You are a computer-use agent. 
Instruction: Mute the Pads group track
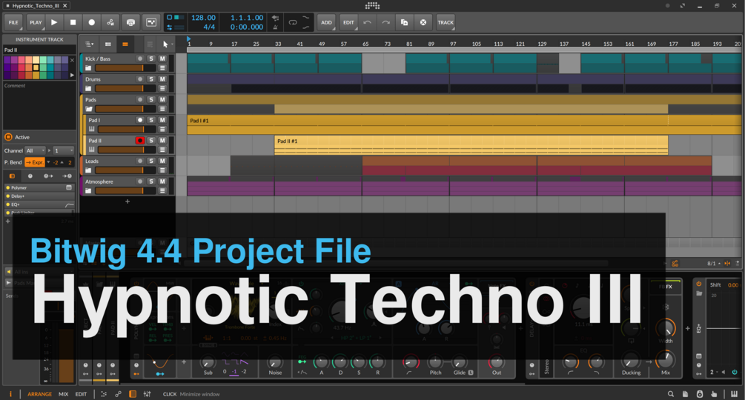pos(162,100)
